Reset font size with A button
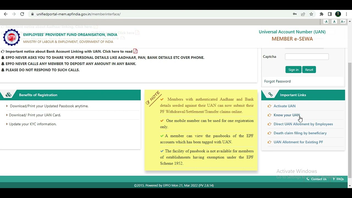This screenshot has height=198, width=352. click(334, 22)
